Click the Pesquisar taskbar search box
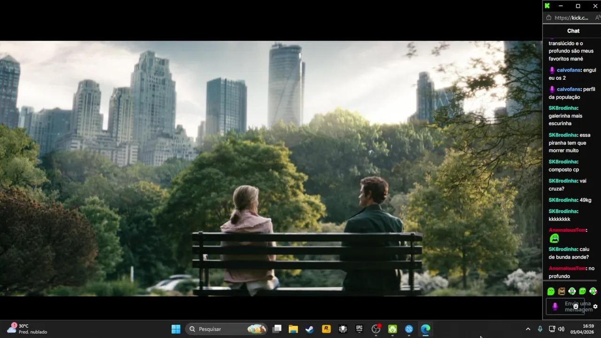Screen dimensions: 601x338 coord(227,329)
